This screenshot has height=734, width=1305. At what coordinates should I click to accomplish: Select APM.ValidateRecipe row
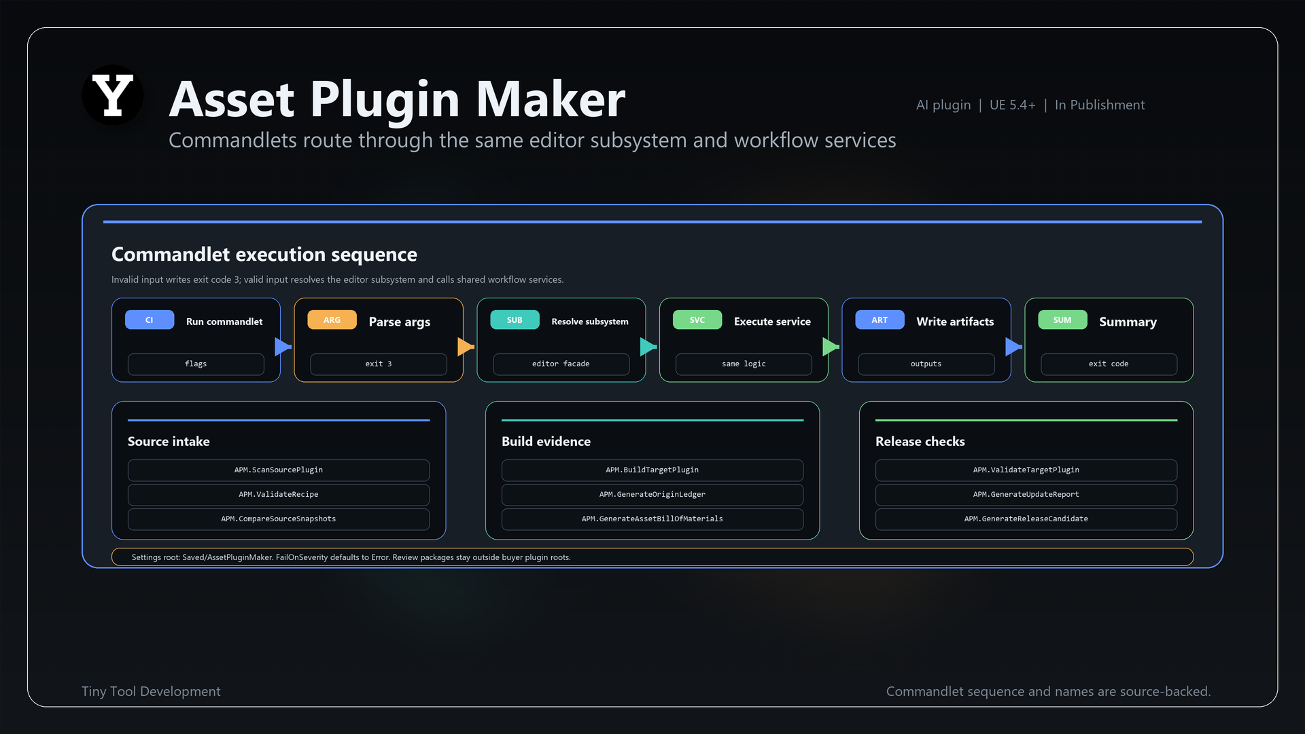click(x=279, y=495)
